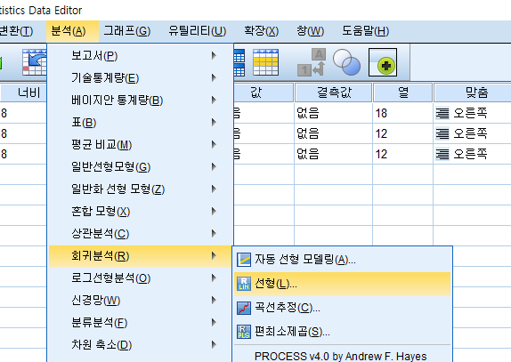Open PROCESS v4.0 by Andrew F. Hayes

(x=342, y=356)
